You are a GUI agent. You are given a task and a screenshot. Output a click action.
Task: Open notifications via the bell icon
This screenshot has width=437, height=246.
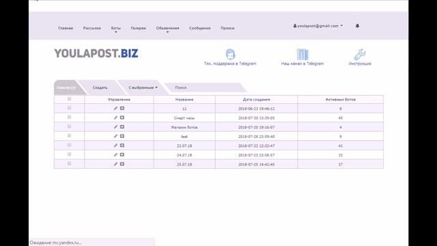[357, 26]
